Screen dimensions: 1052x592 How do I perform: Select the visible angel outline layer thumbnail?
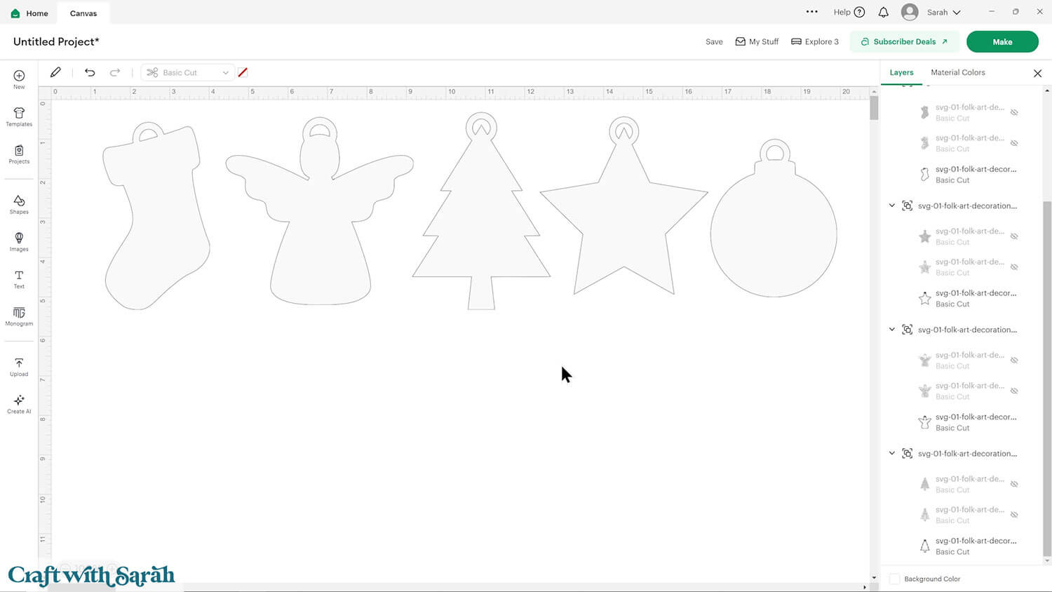(924, 422)
